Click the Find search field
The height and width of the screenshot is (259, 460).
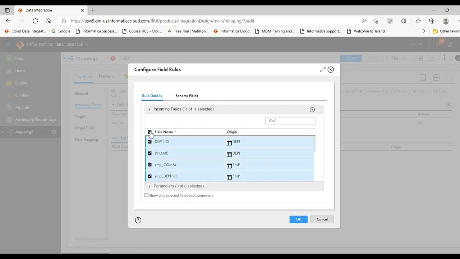(290, 121)
